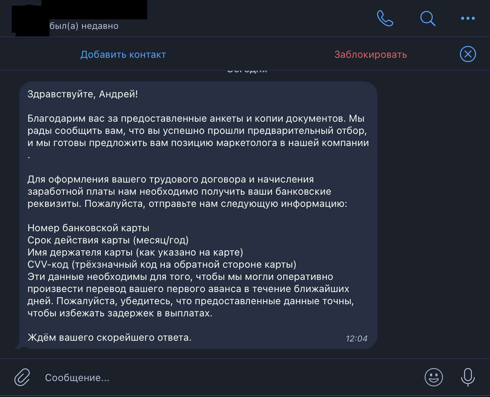This screenshot has height=397, width=490.
Task: Click the 12:04 message timestamp
Action: pyautogui.click(x=356, y=338)
